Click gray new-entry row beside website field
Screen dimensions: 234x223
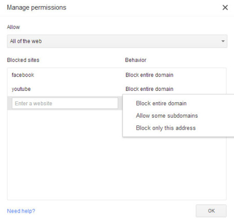point(10,103)
